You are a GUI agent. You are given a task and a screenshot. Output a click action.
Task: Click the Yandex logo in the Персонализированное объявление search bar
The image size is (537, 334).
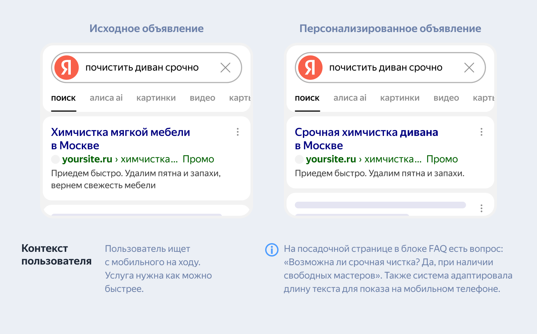coord(310,67)
